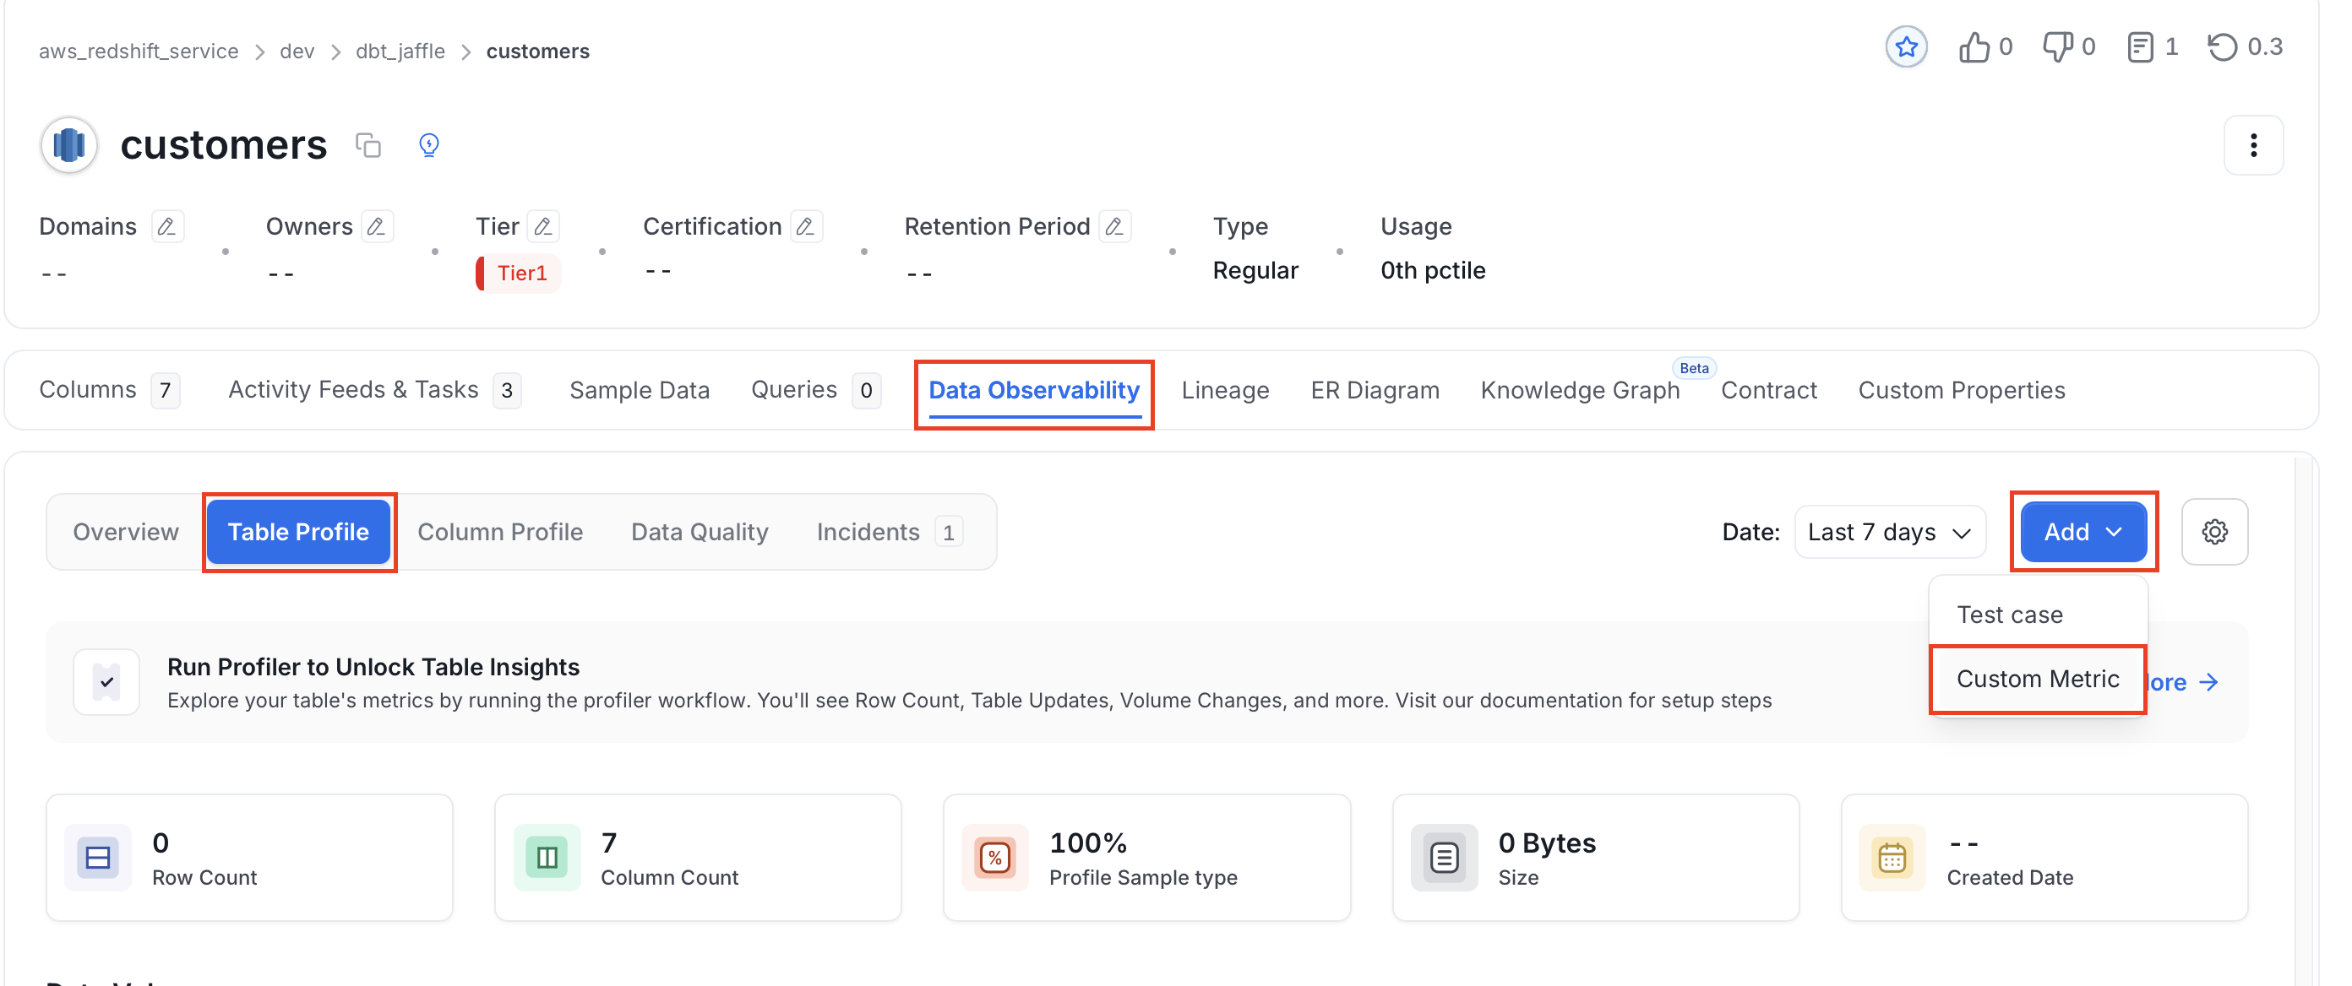
Task: Open the Incidents sub-tab
Action: coord(889,532)
